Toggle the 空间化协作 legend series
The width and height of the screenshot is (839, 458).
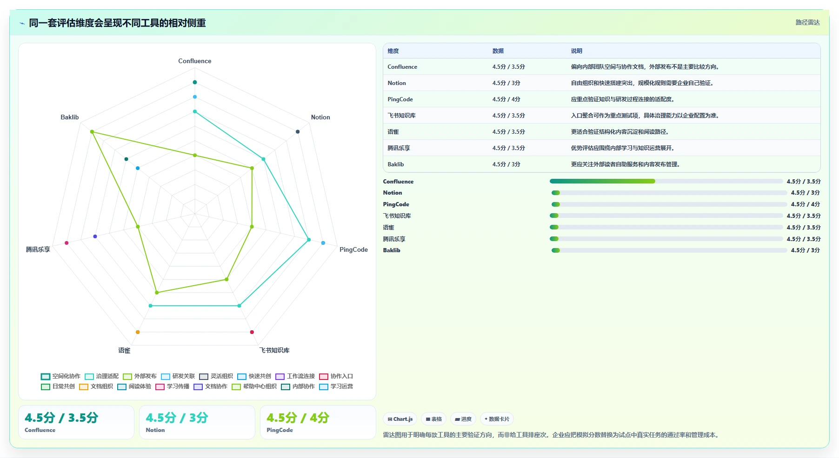(x=60, y=376)
